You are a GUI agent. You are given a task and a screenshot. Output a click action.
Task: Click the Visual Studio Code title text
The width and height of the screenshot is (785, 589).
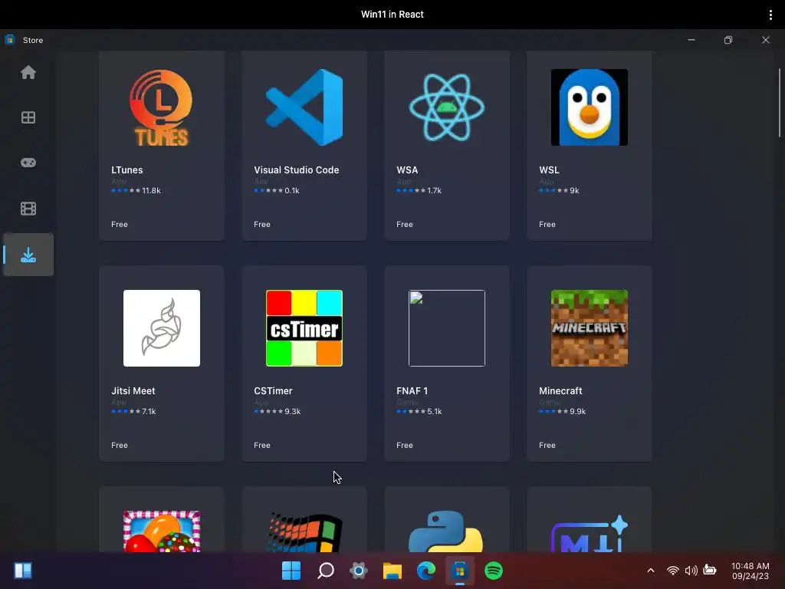[x=297, y=169]
